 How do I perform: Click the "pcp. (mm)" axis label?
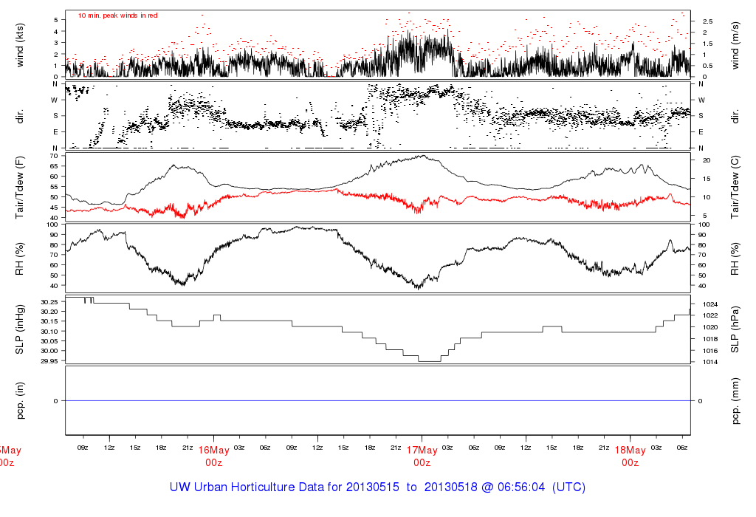[735, 401]
